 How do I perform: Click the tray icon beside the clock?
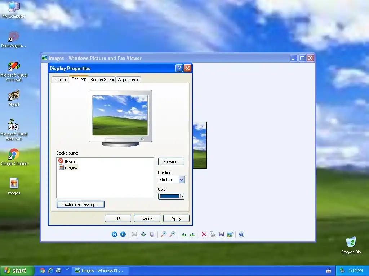point(342,271)
